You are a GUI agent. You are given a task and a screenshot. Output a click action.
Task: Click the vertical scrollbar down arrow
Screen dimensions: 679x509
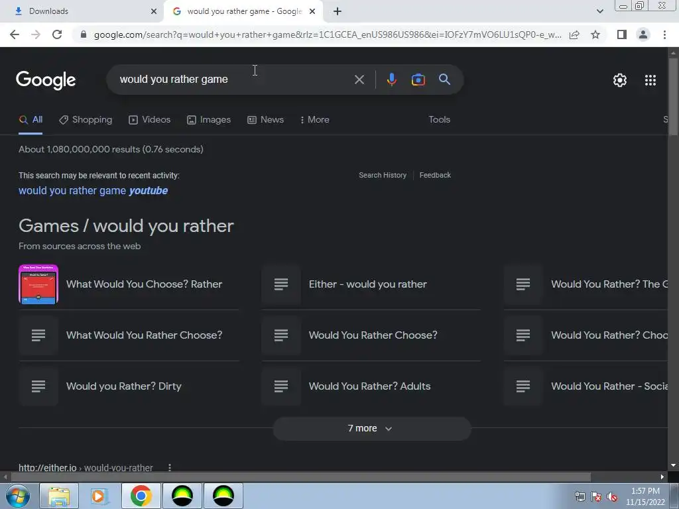click(673, 465)
